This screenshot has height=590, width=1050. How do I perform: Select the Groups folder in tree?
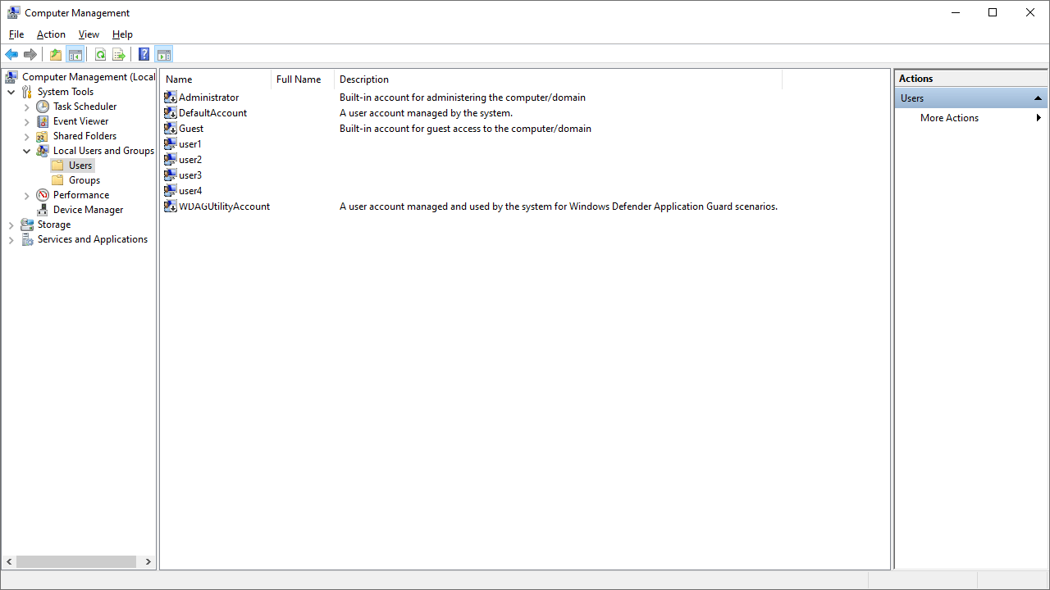coord(84,180)
